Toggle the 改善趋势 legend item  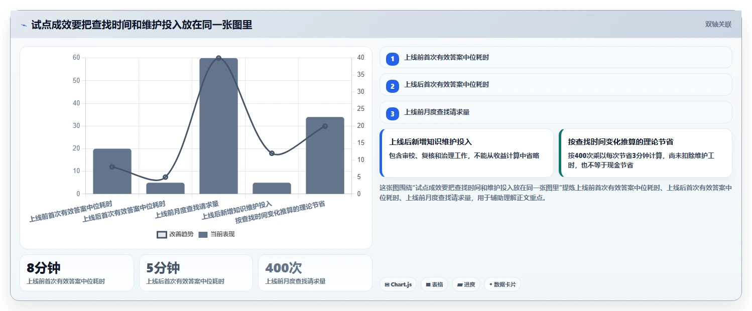pyautogui.click(x=175, y=234)
